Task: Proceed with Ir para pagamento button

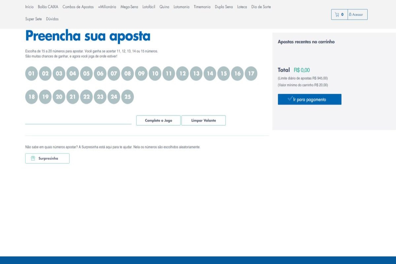Action: (x=310, y=99)
